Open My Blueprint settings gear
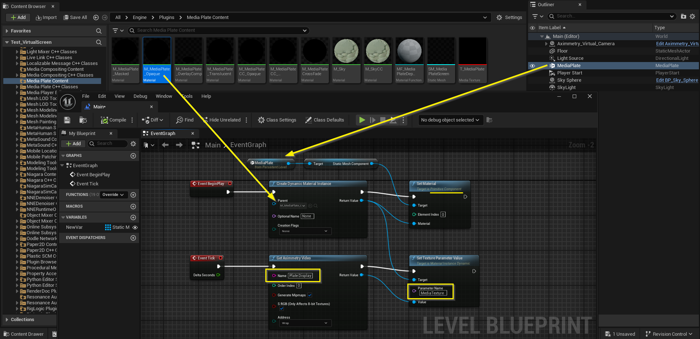Viewport: 700px width, 339px height. 133,144
